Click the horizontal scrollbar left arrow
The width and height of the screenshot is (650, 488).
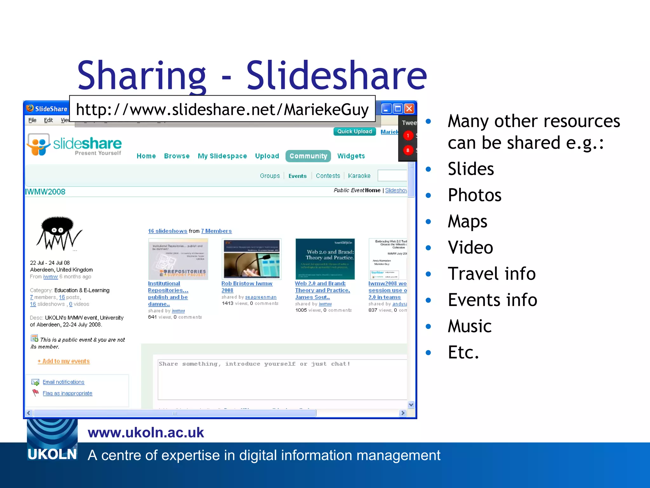(29, 413)
